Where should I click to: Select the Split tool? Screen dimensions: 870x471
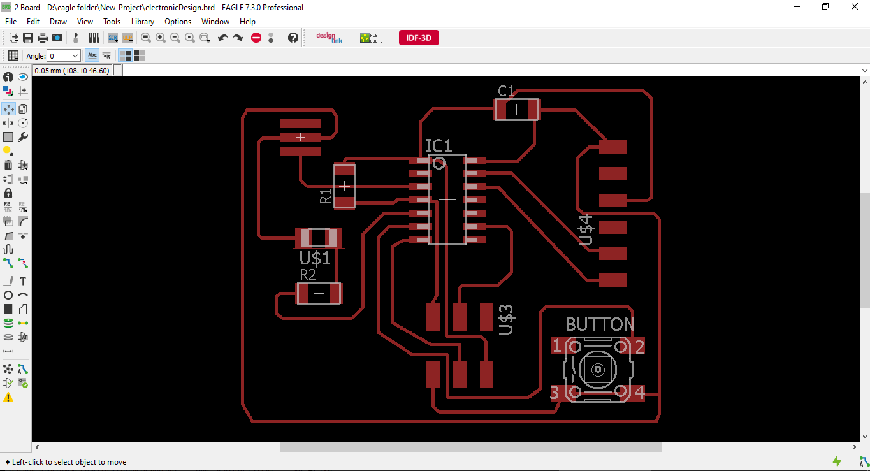[8, 235]
